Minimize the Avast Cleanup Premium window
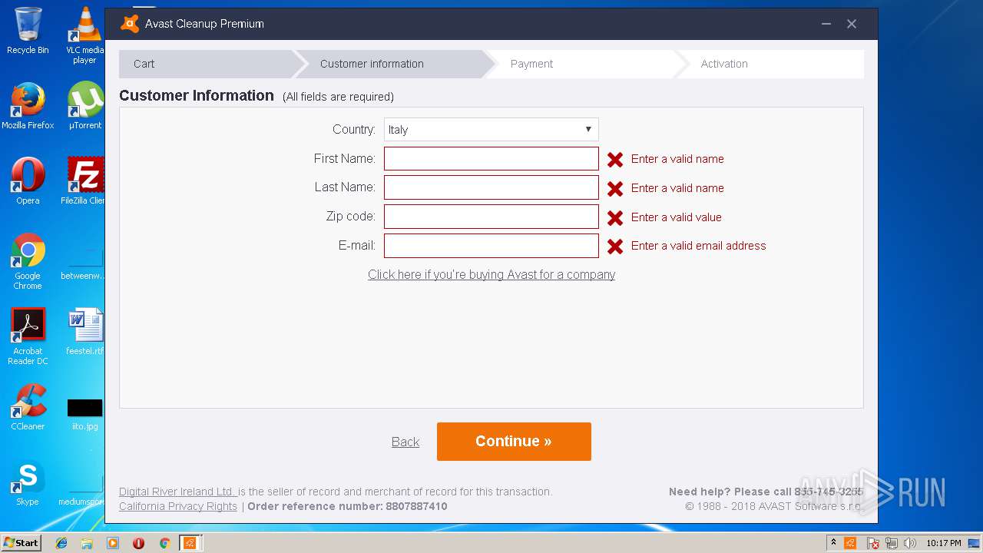The image size is (983, 553). pyautogui.click(x=826, y=24)
